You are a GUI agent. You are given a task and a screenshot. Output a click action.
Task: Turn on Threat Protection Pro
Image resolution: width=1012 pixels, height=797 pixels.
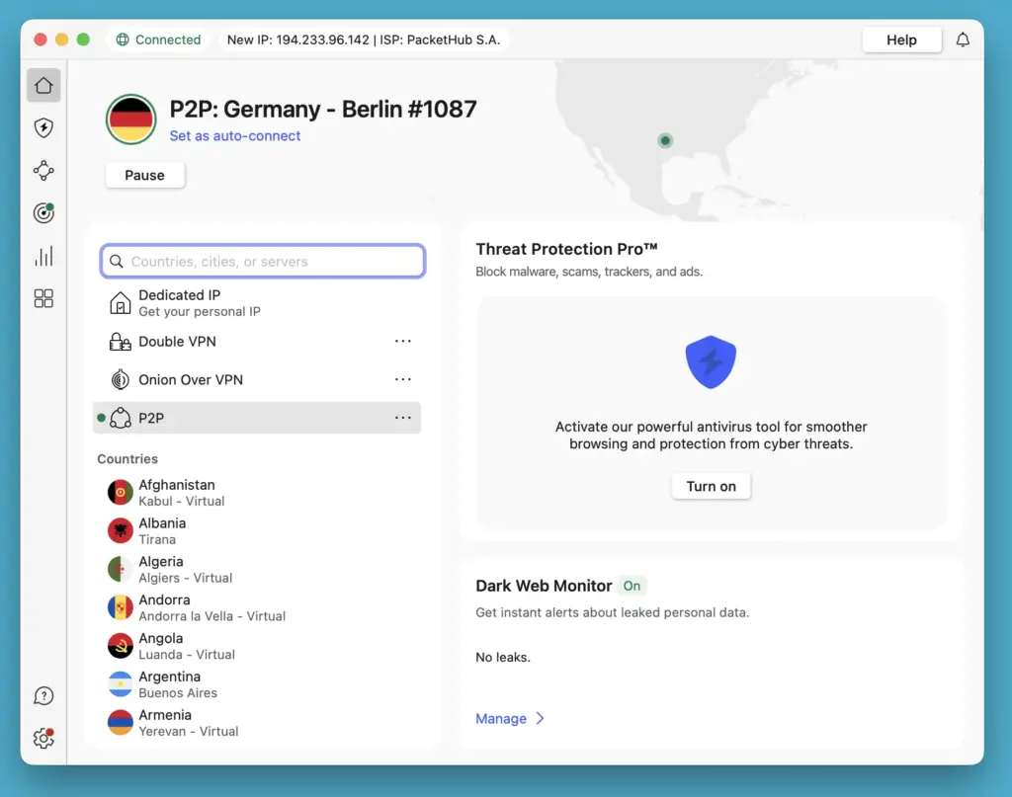[711, 487]
